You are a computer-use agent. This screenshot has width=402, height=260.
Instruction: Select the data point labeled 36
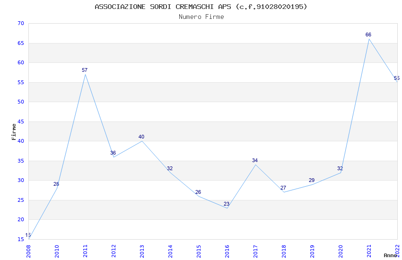(114, 157)
